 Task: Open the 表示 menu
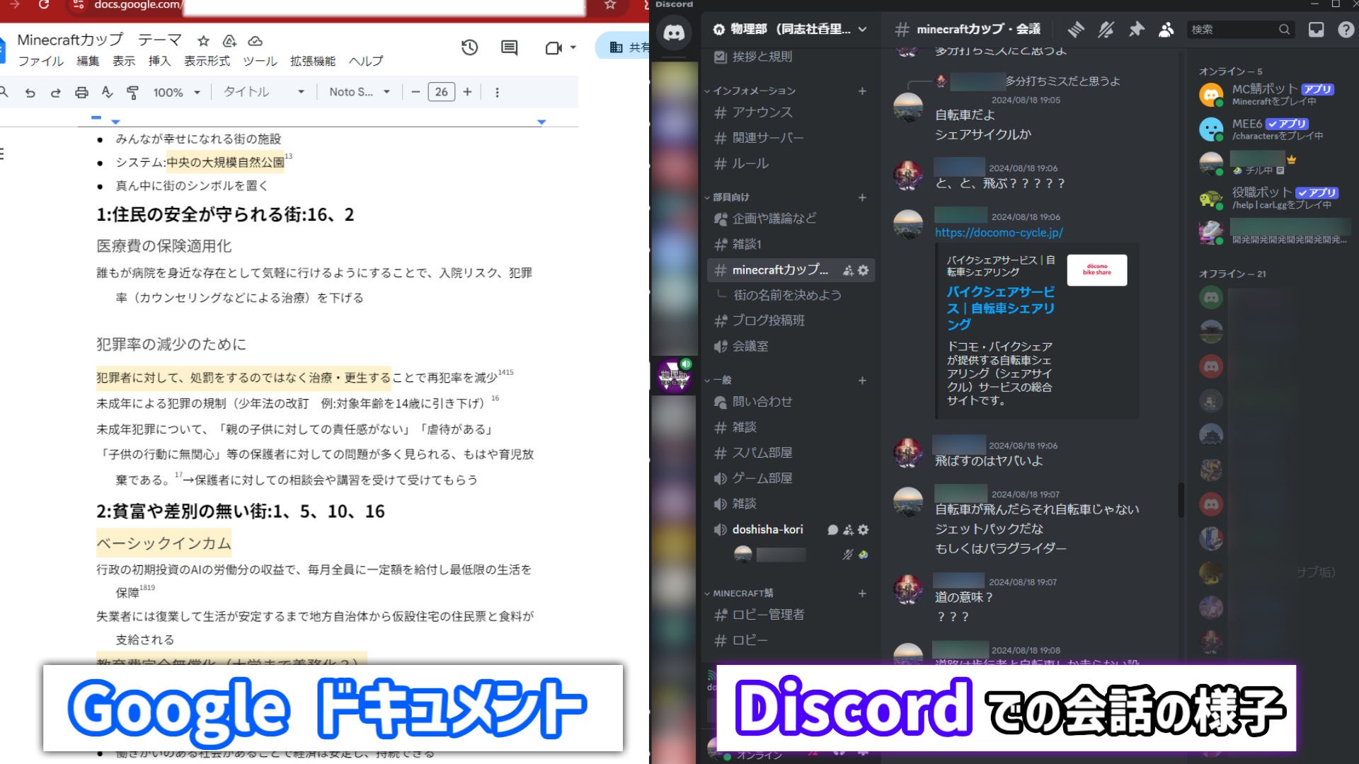coord(124,62)
